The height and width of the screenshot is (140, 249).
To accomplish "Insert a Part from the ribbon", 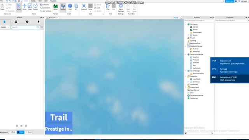I will 70,7.
